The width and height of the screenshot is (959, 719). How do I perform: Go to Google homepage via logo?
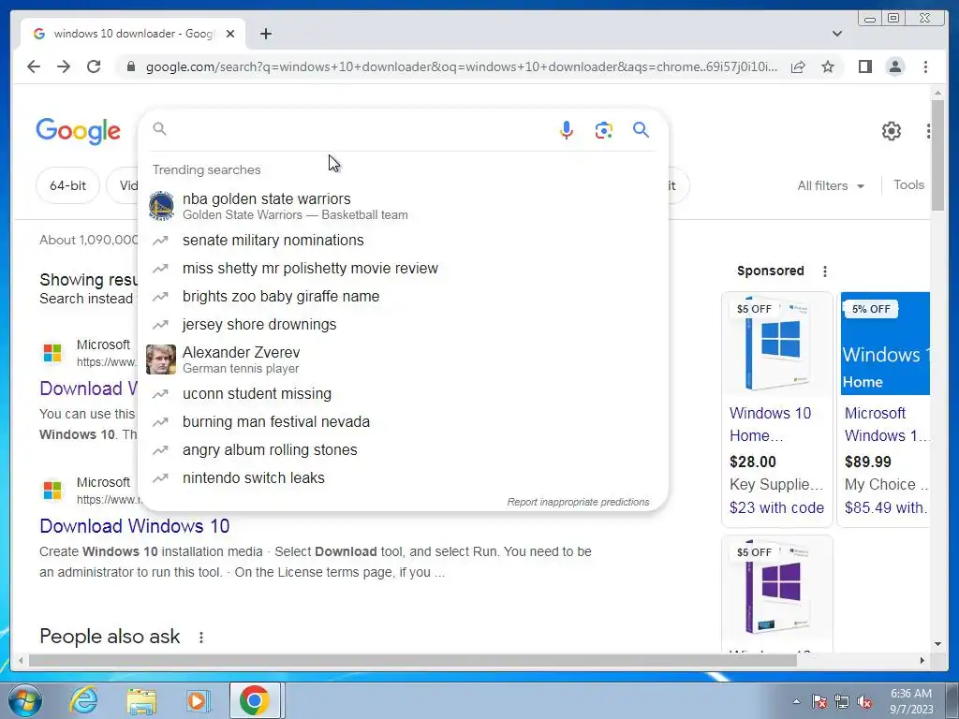click(79, 131)
